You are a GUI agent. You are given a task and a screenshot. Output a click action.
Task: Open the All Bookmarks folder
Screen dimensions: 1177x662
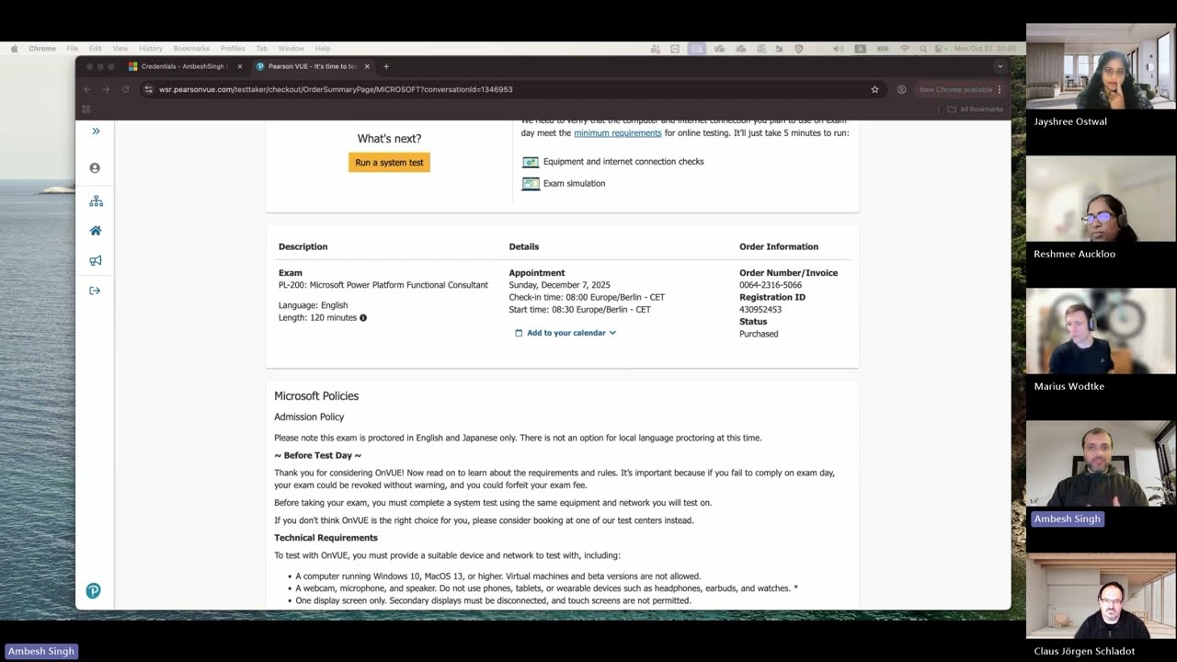pos(976,109)
